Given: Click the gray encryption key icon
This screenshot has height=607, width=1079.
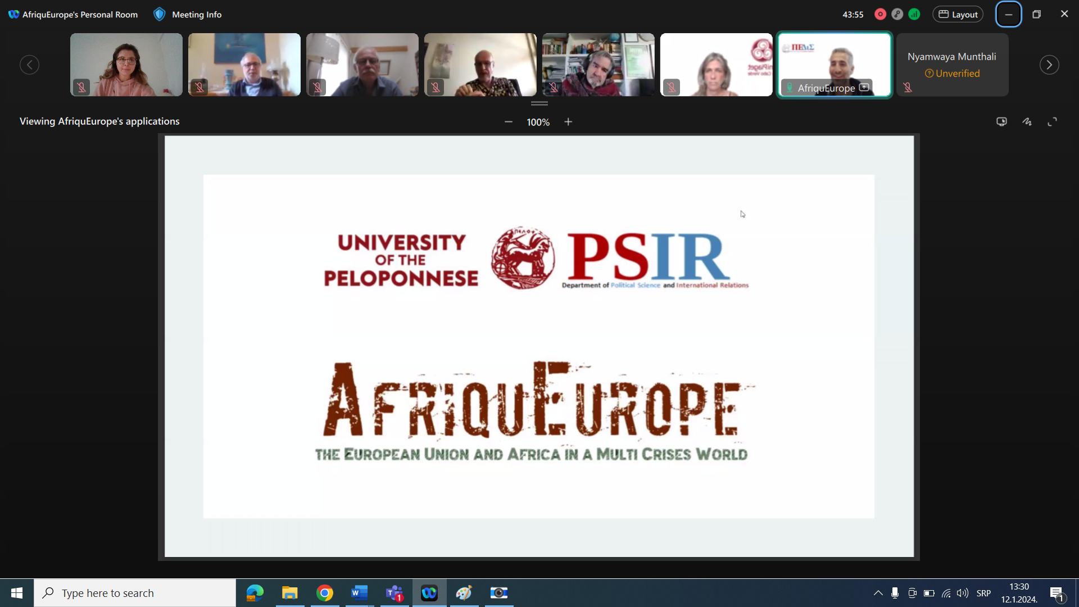Looking at the screenshot, I should pos(897,15).
